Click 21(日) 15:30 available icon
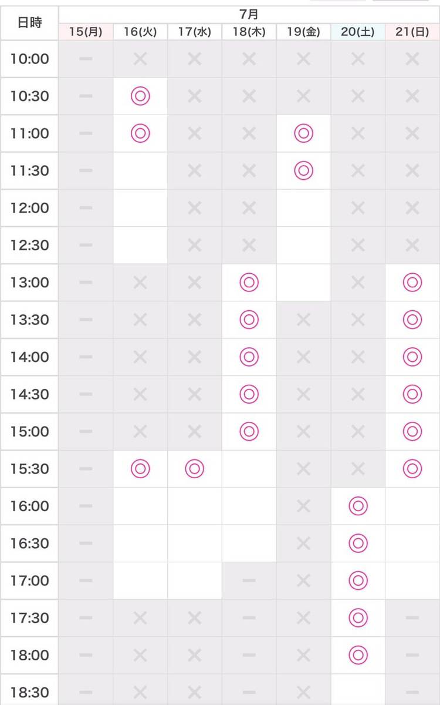The height and width of the screenshot is (705, 440). click(x=412, y=469)
